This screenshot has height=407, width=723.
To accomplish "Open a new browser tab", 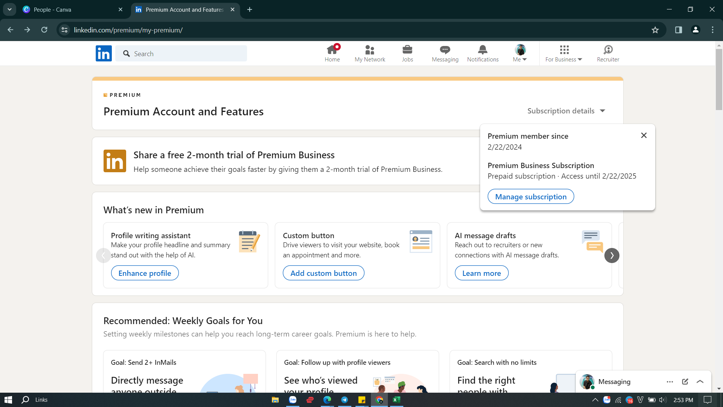I will (250, 10).
